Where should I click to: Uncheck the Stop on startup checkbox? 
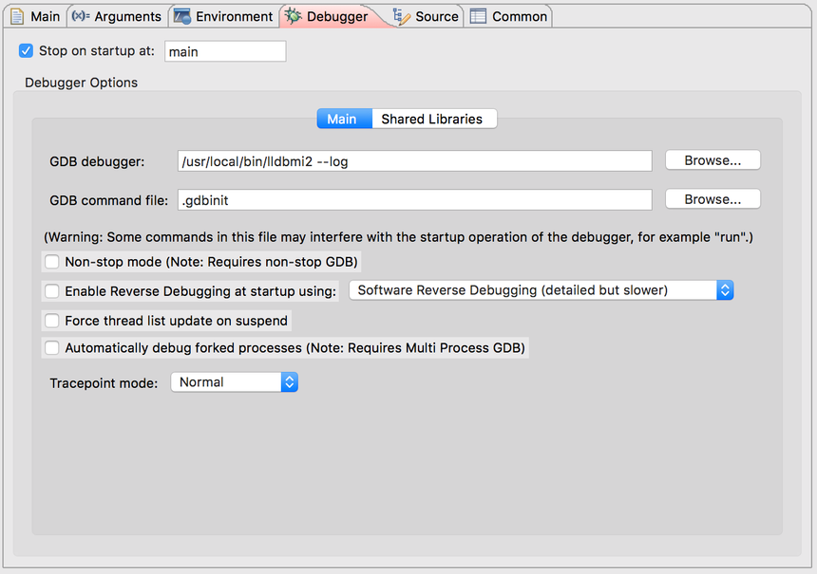point(27,51)
